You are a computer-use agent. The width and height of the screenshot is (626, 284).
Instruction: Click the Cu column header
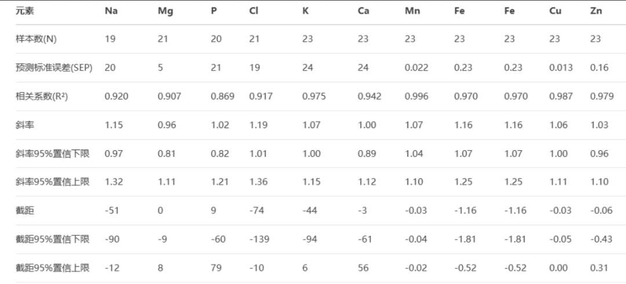click(x=555, y=11)
